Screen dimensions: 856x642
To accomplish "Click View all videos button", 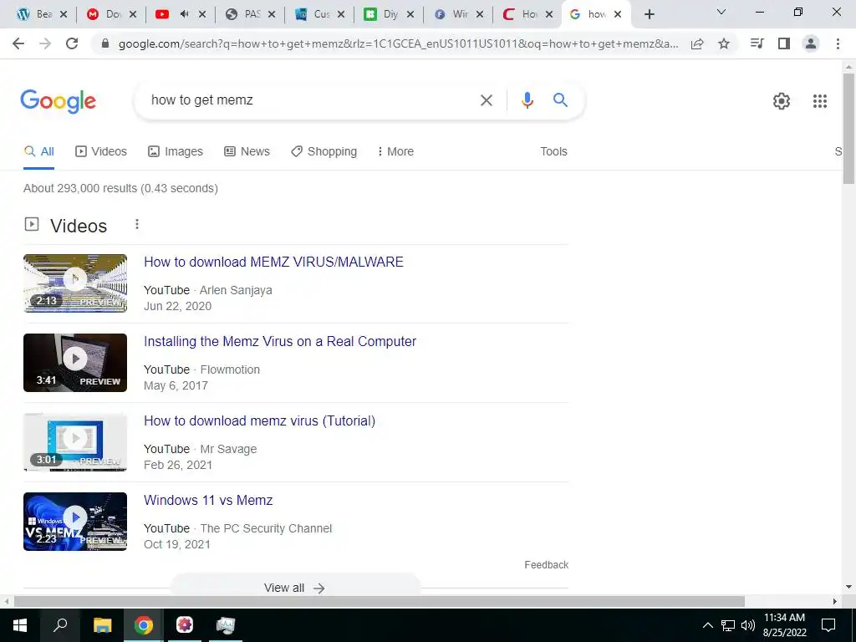I will click(x=295, y=588).
